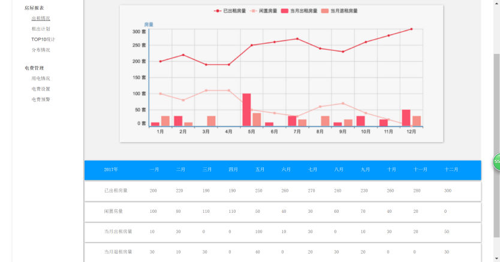Open the 租出计划 sidebar item
The image size is (500, 262).
click(41, 29)
